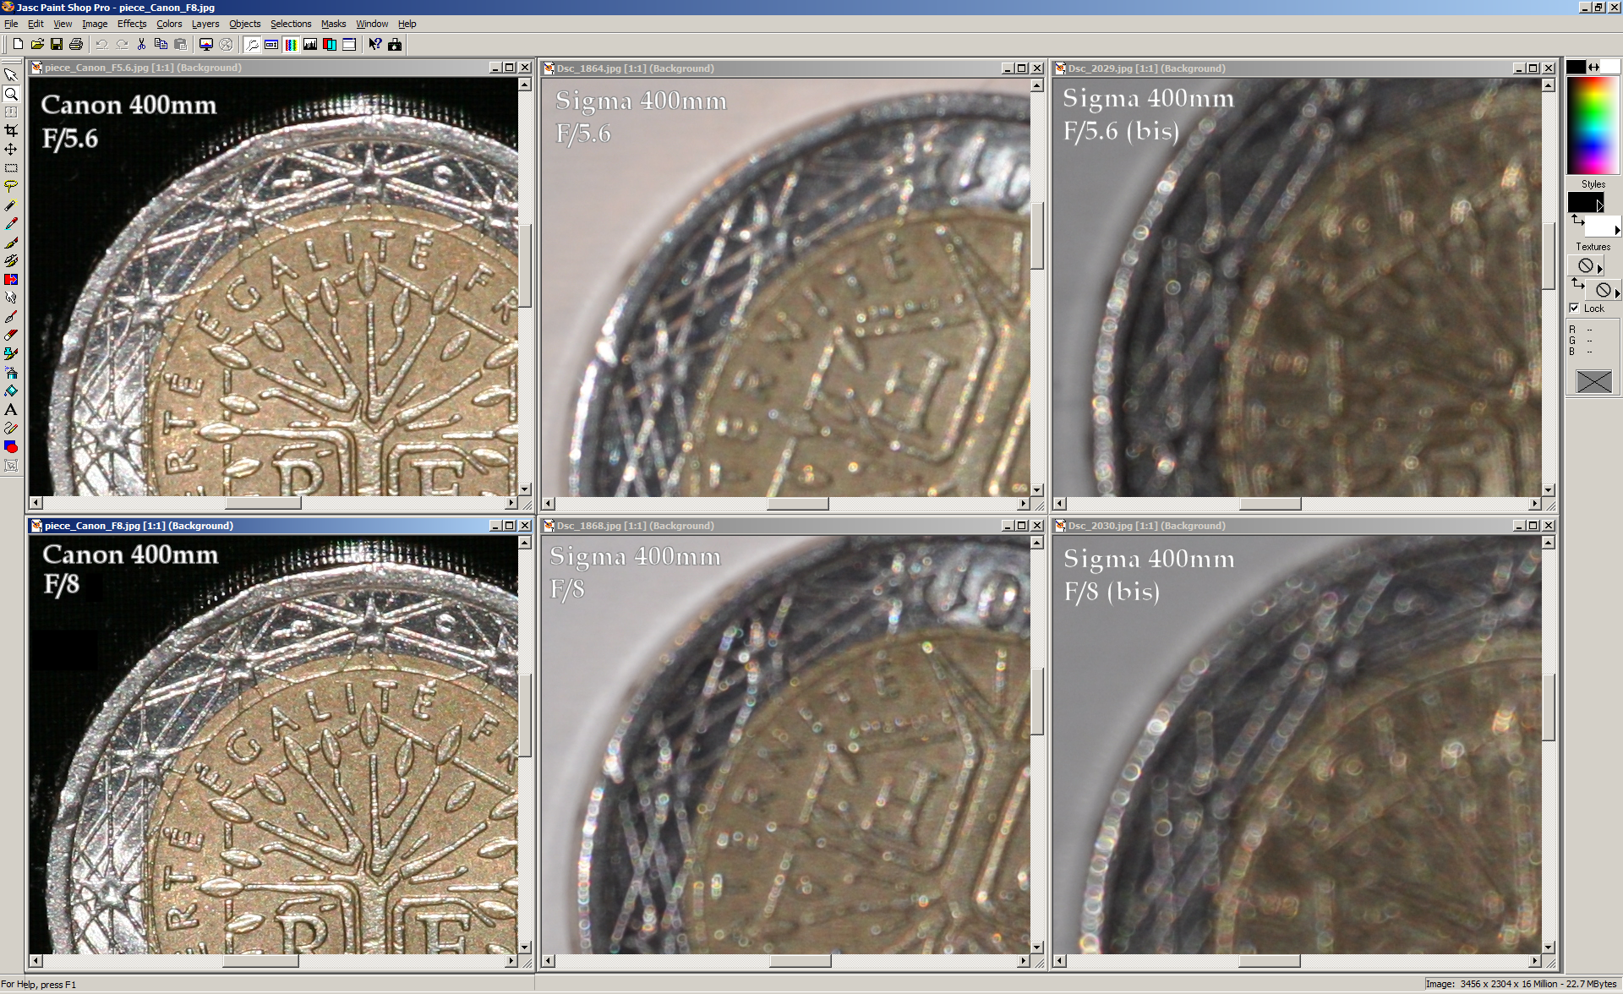Select the rectangular Selection tool
Image resolution: width=1623 pixels, height=994 pixels.
click(x=11, y=168)
